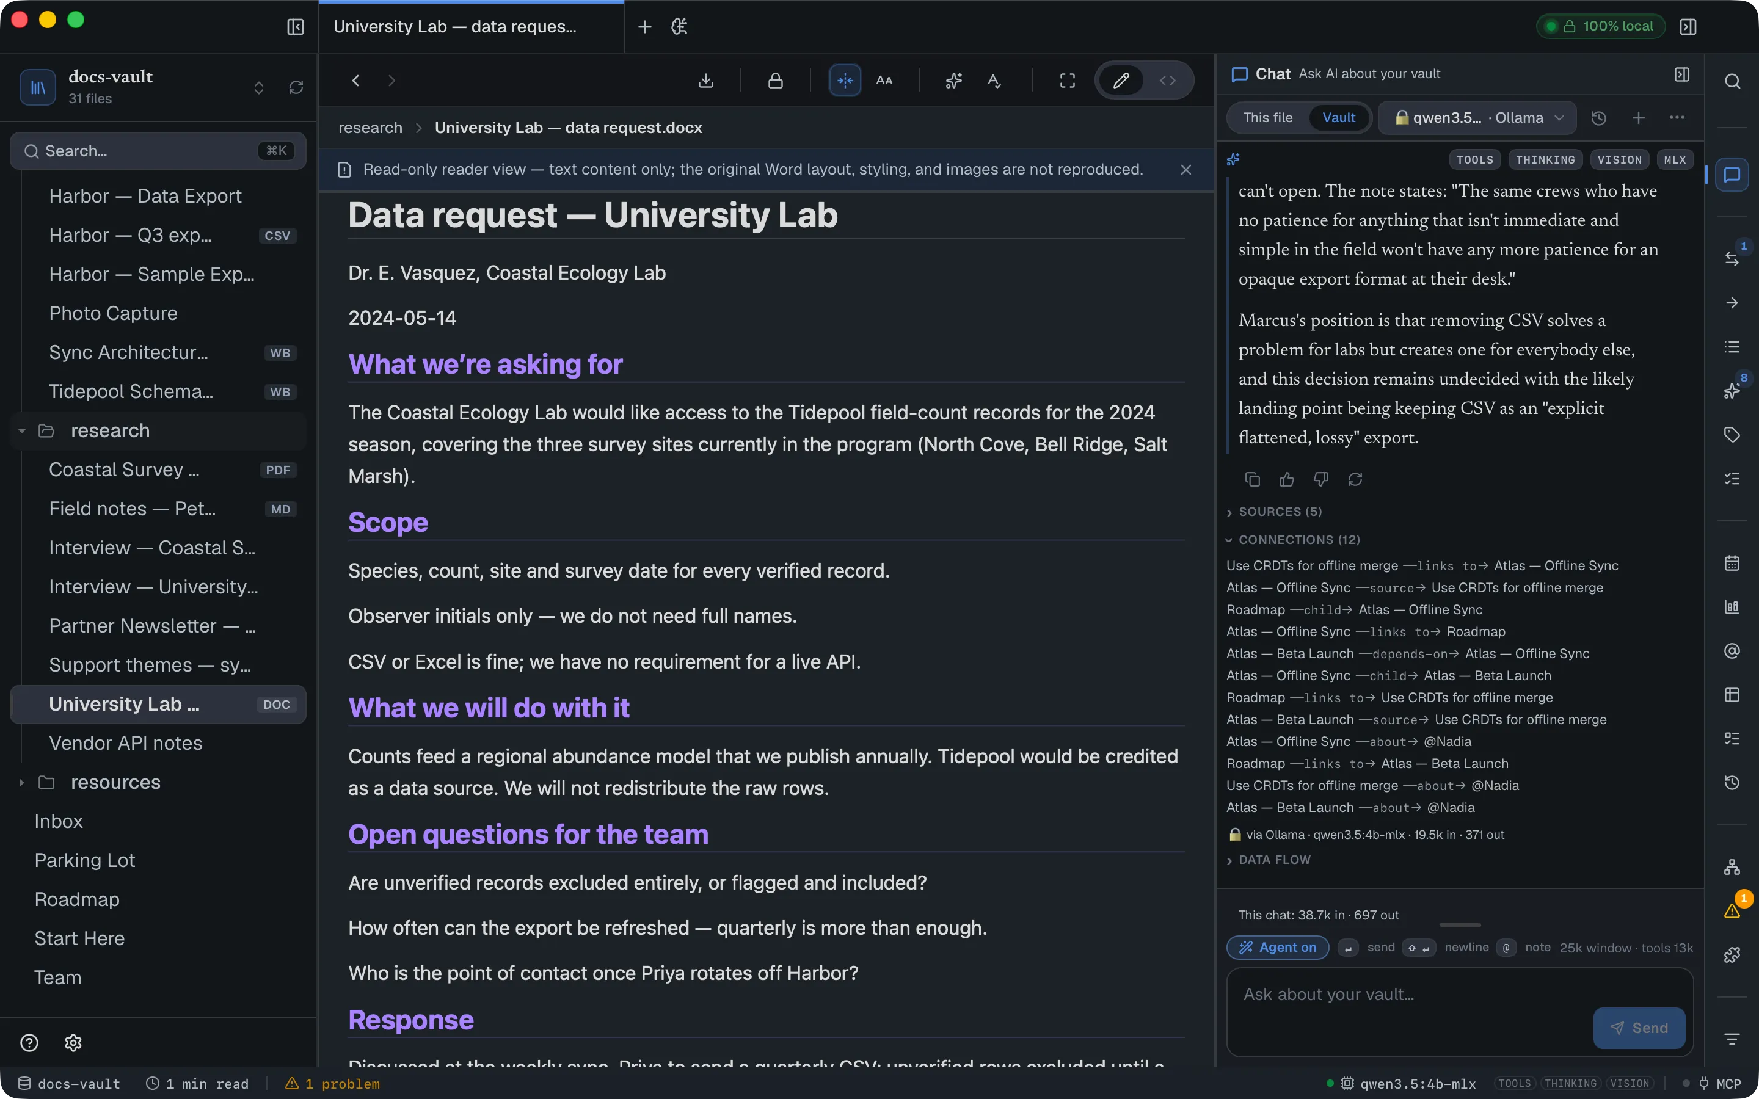Viewport: 1759px width, 1099px height.
Task: Toggle the focus mode sparkle-cursor icon
Action: click(845, 81)
